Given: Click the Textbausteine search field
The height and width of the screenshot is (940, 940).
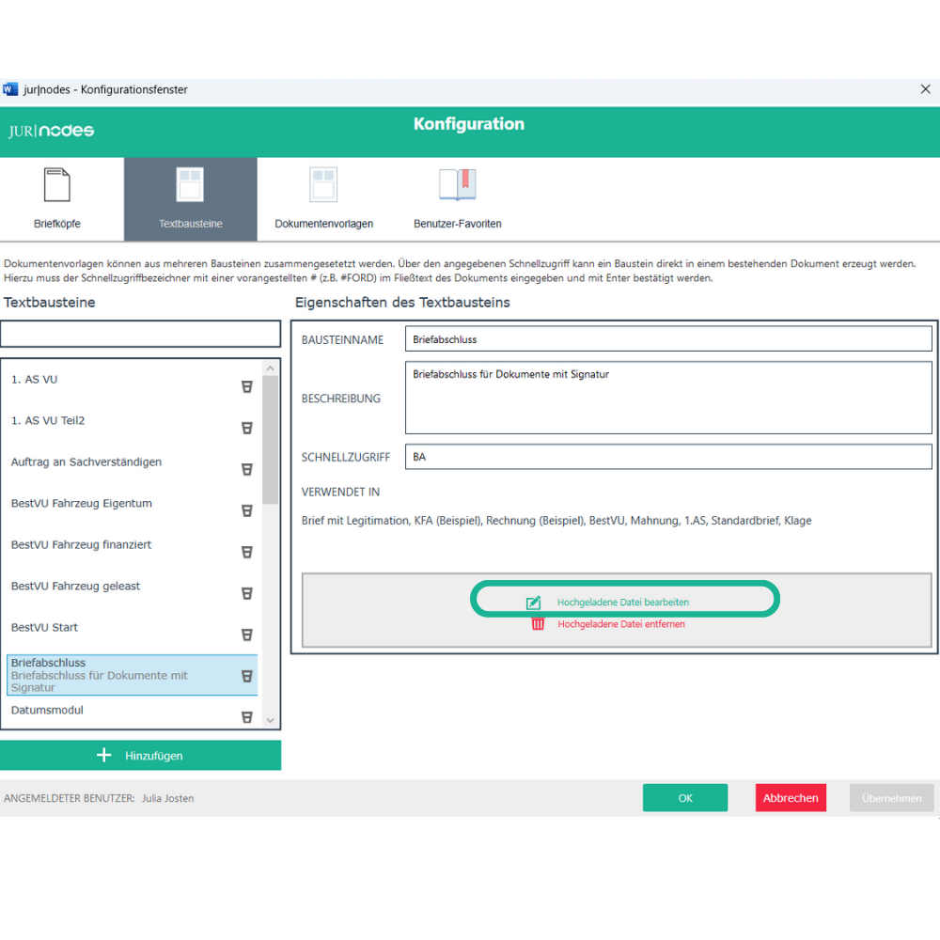Looking at the screenshot, I should [x=140, y=334].
